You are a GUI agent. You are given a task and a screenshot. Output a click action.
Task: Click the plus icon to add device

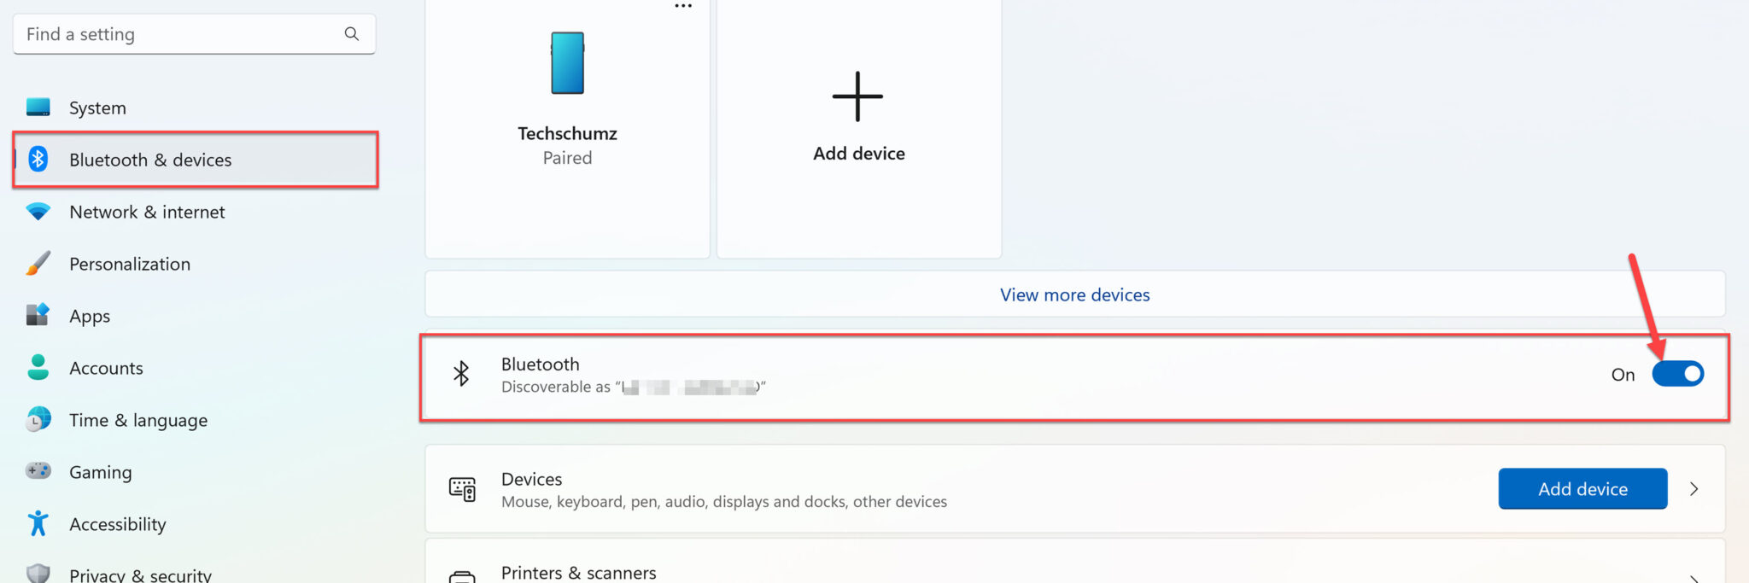pyautogui.click(x=857, y=96)
